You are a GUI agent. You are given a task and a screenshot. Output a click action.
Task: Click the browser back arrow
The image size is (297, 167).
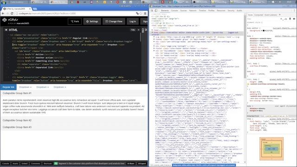[x=3, y=13]
